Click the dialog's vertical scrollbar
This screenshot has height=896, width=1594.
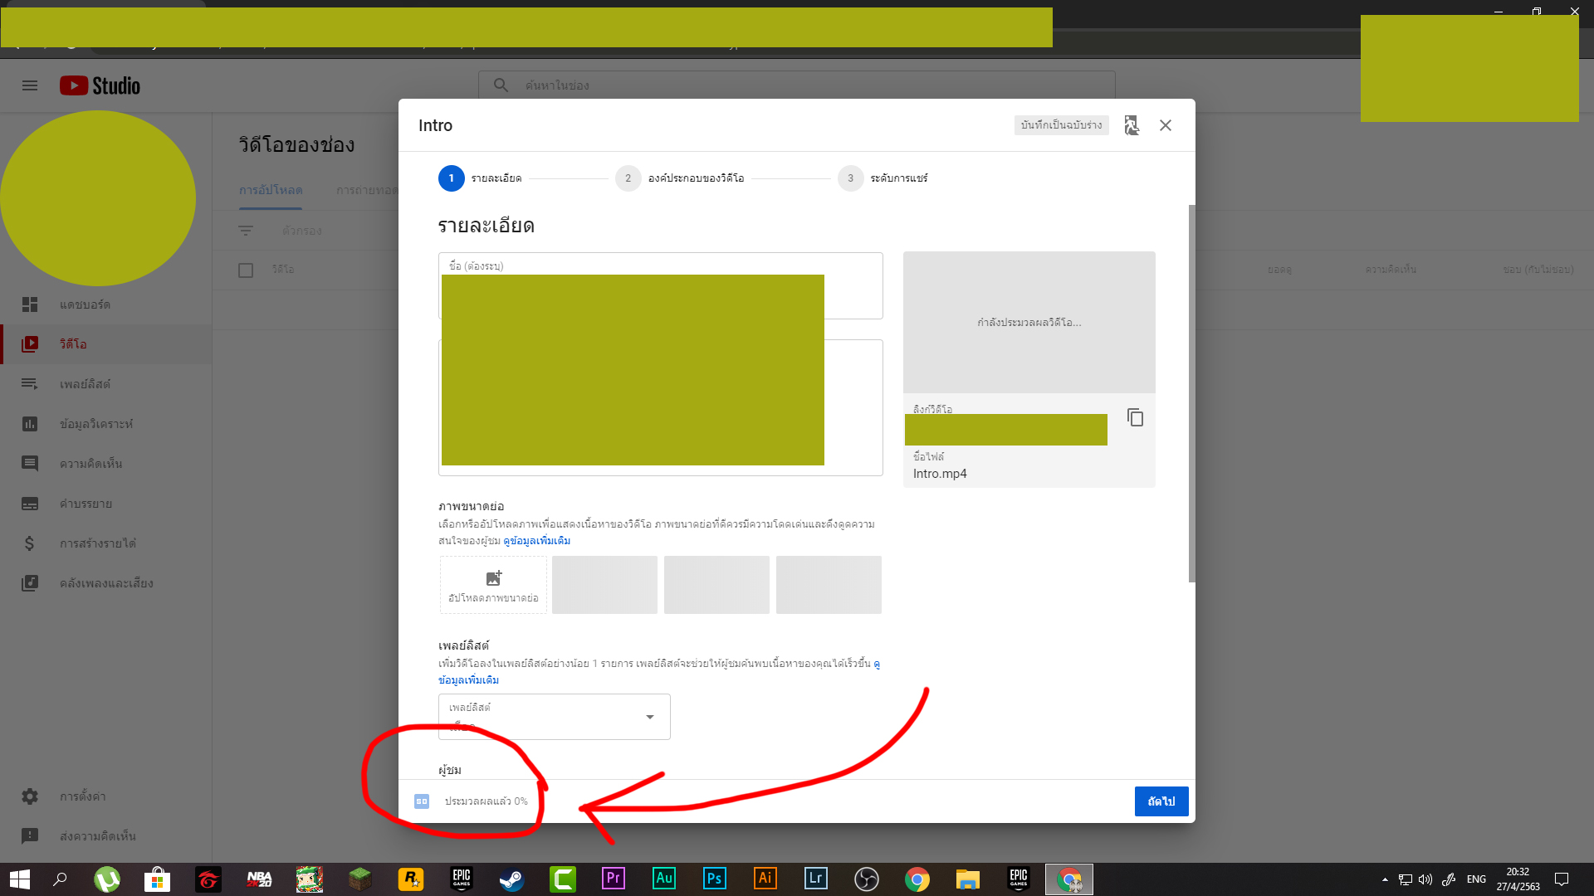click(x=1191, y=394)
